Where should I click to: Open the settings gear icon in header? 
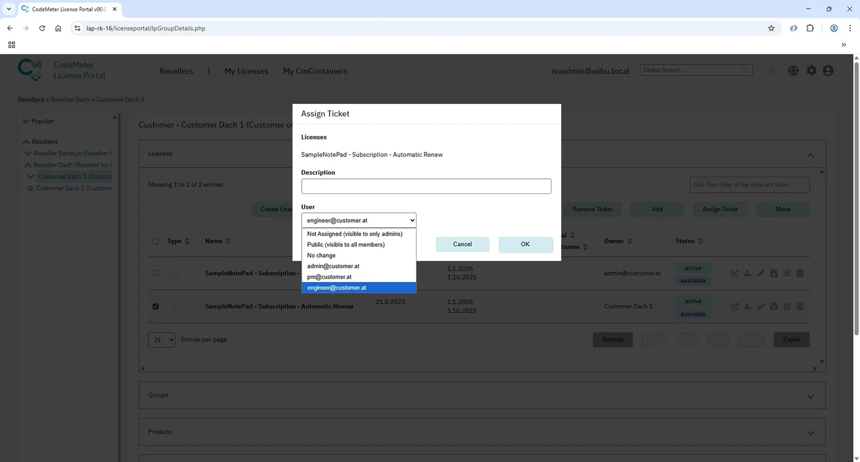(x=811, y=71)
